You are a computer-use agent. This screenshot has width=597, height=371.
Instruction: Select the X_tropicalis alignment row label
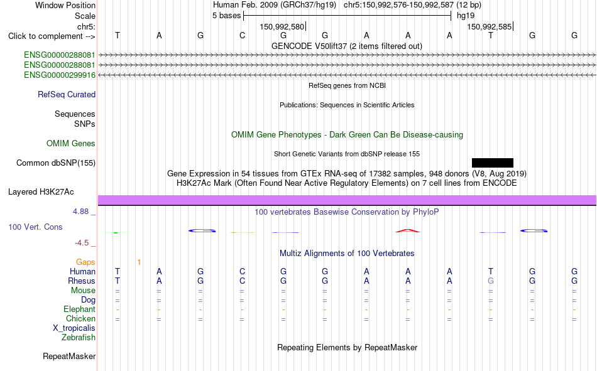point(74,328)
